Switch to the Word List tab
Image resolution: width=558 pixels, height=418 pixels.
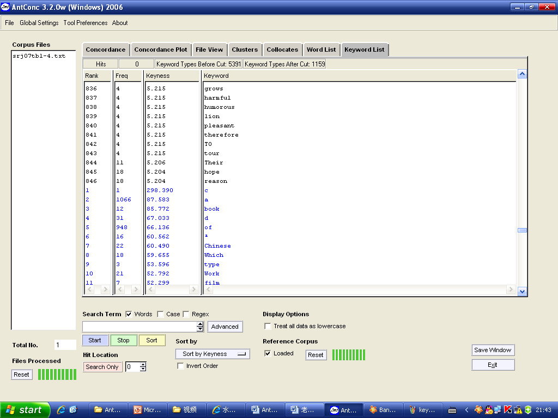pyautogui.click(x=322, y=50)
